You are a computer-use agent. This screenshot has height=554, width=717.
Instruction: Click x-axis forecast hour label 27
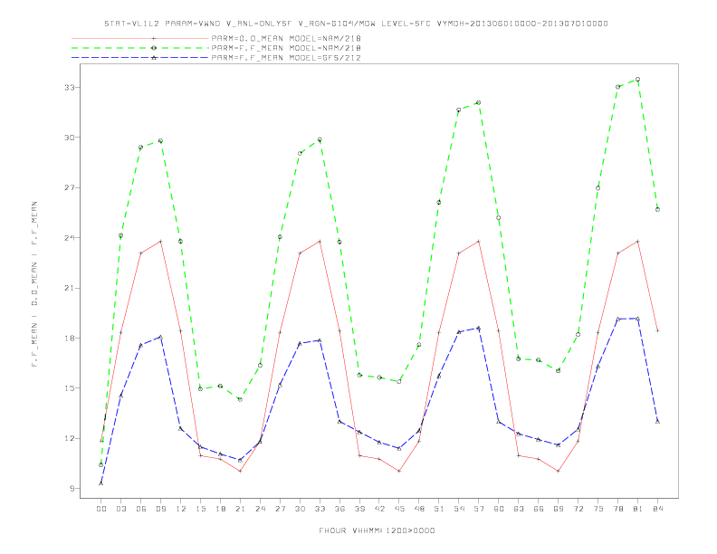(280, 509)
